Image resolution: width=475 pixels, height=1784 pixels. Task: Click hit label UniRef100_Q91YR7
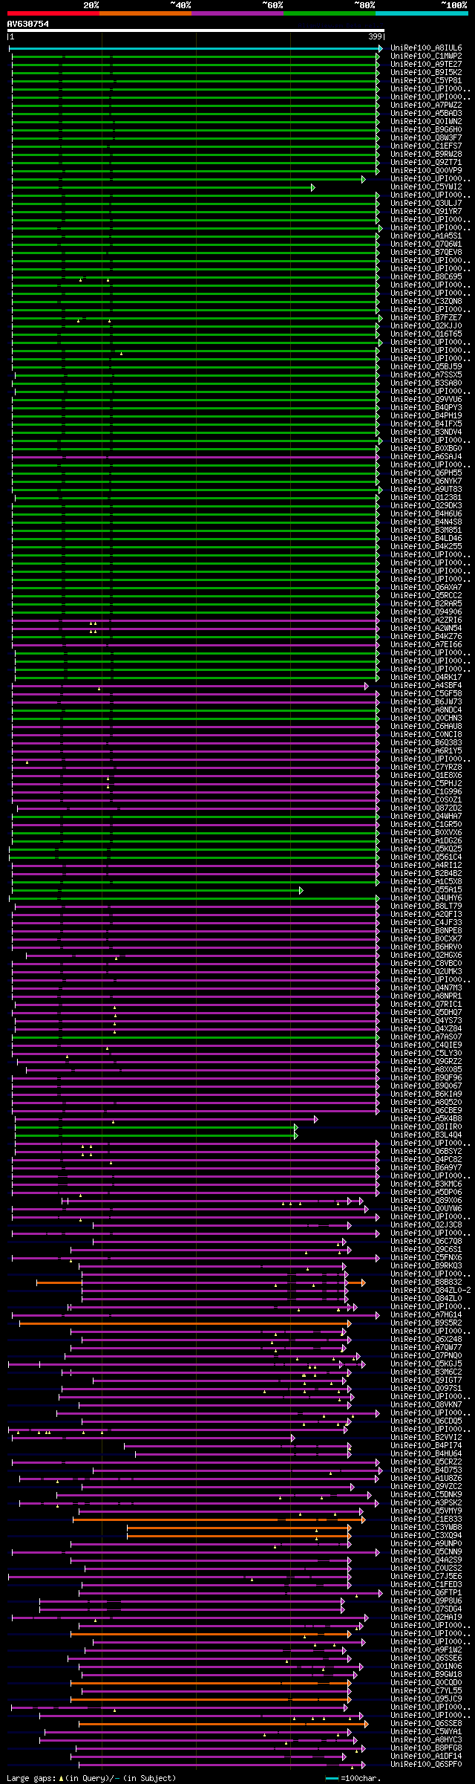pos(426,211)
